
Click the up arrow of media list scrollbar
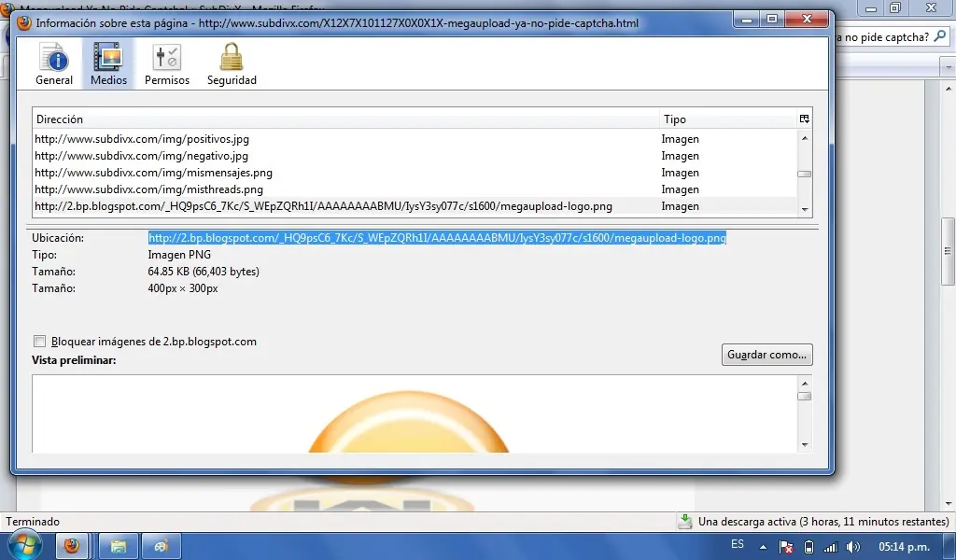click(805, 138)
